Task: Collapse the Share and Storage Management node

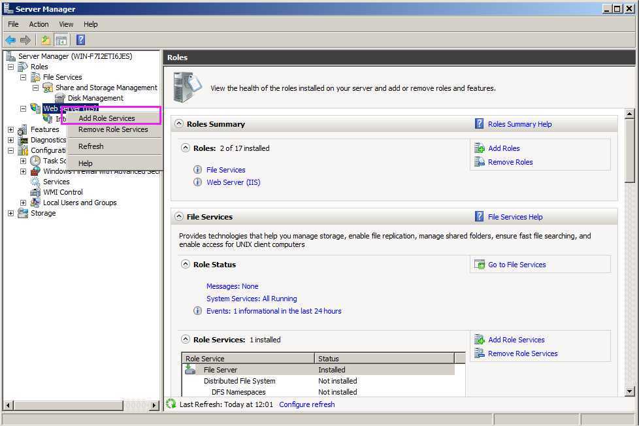Action: (35, 88)
